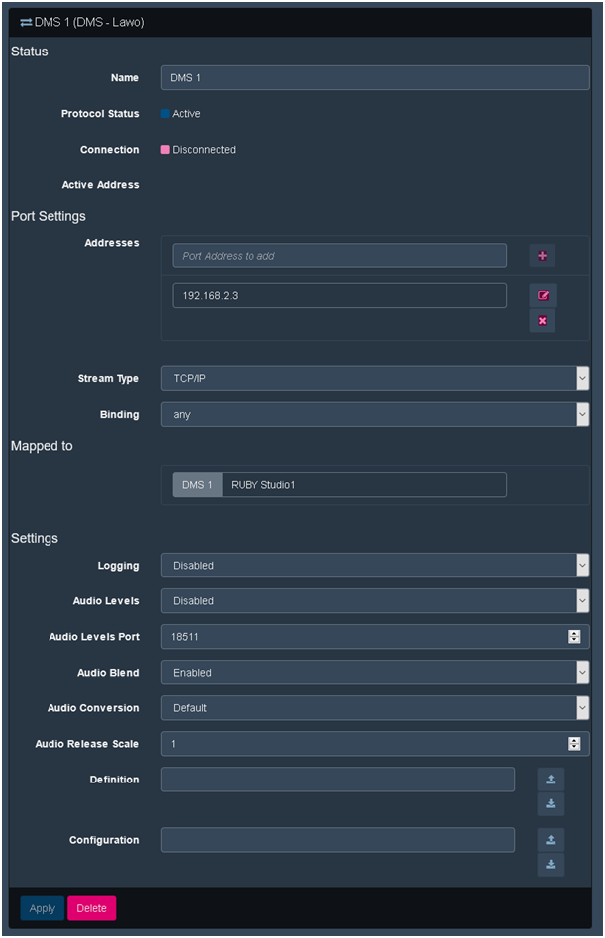Click the upload icon next to Configuration
Screen dimensions: 605x938
[x=551, y=840]
